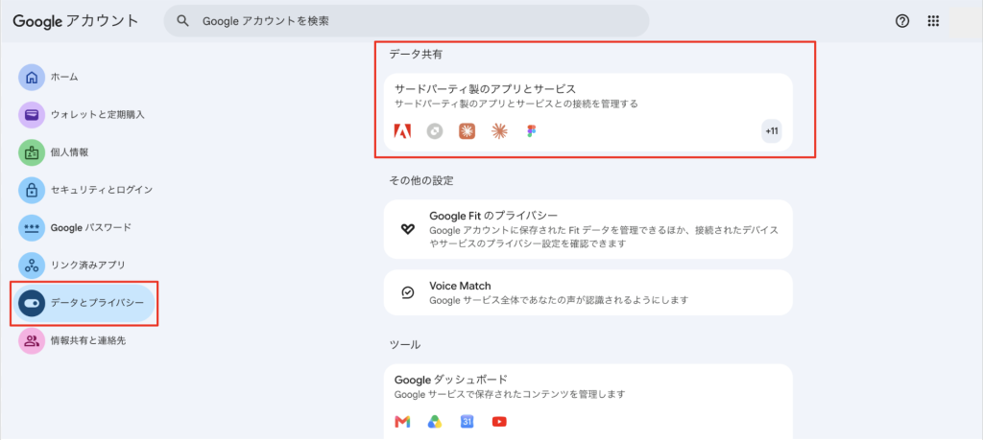The height and width of the screenshot is (440, 983).
Task: Click the help question mark icon
Action: click(x=902, y=21)
